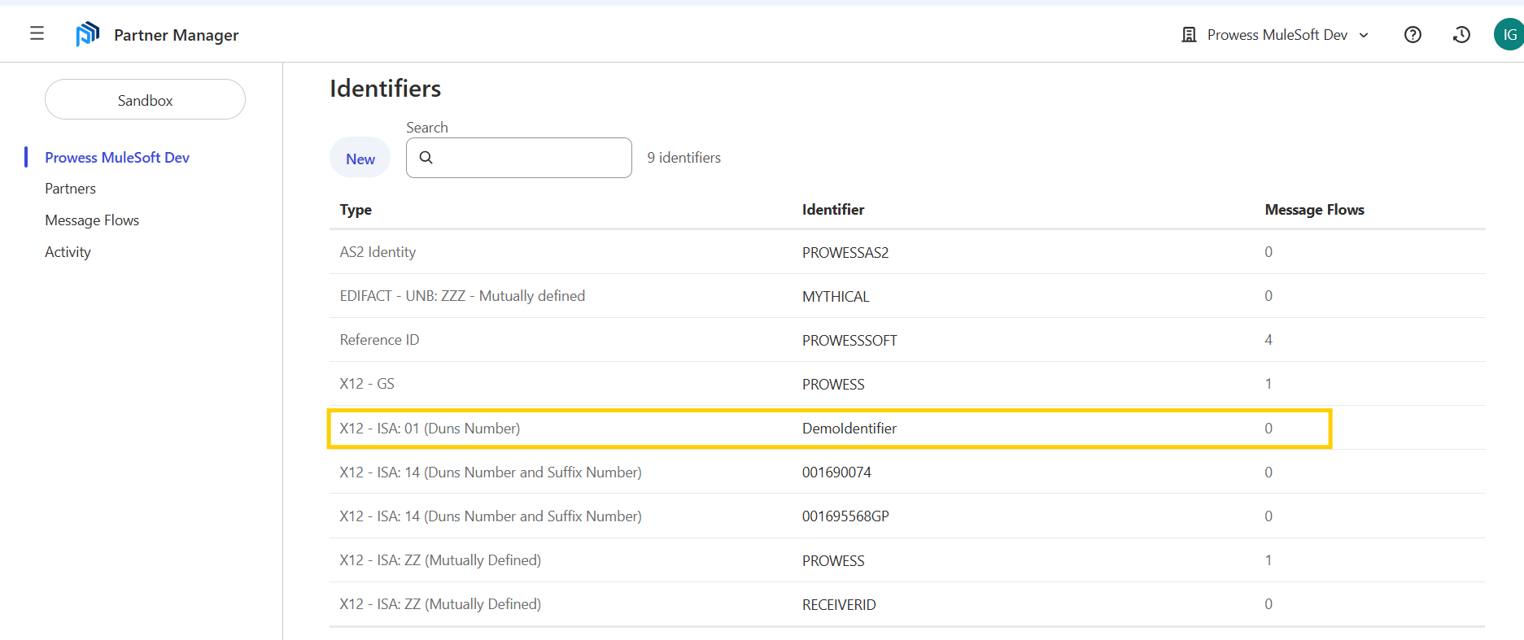Click the IG user avatar
The image size is (1524, 640).
coord(1508,35)
